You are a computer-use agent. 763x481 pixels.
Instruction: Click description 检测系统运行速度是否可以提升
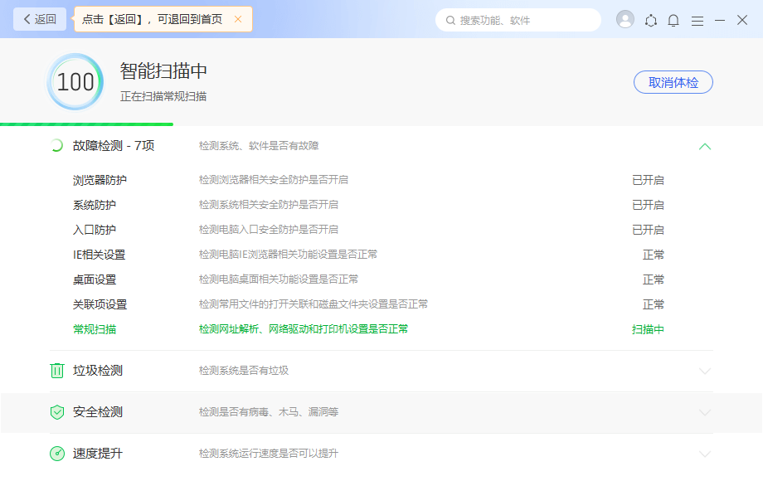pyautogui.click(x=269, y=454)
